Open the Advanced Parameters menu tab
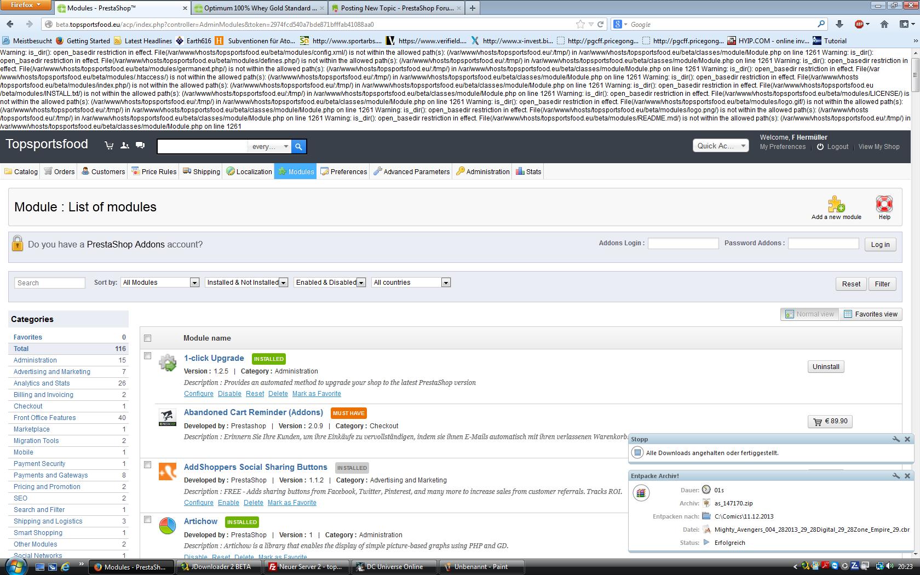 pyautogui.click(x=411, y=171)
